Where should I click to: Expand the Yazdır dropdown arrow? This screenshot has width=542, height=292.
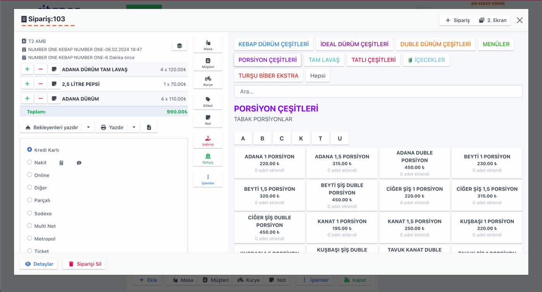(x=134, y=127)
